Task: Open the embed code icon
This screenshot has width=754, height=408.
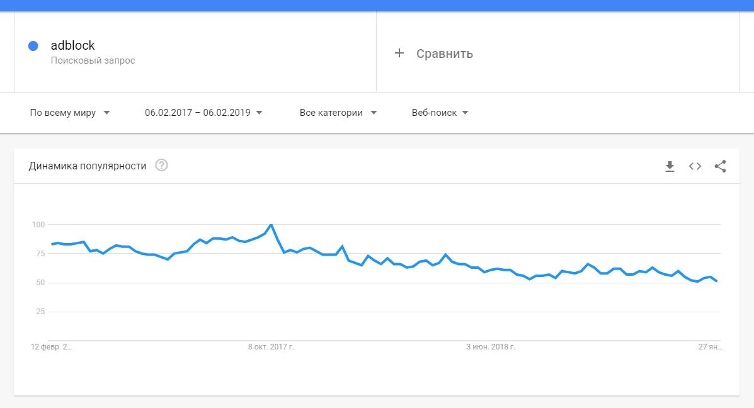Action: click(695, 166)
